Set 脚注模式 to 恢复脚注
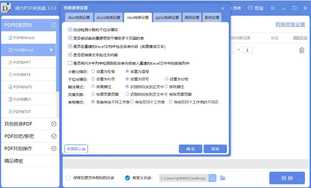This screenshot has width=311, height=188. pyautogui.click(x=93, y=86)
